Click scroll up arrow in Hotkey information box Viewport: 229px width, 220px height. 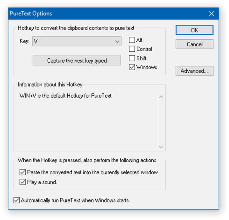tap(161, 97)
